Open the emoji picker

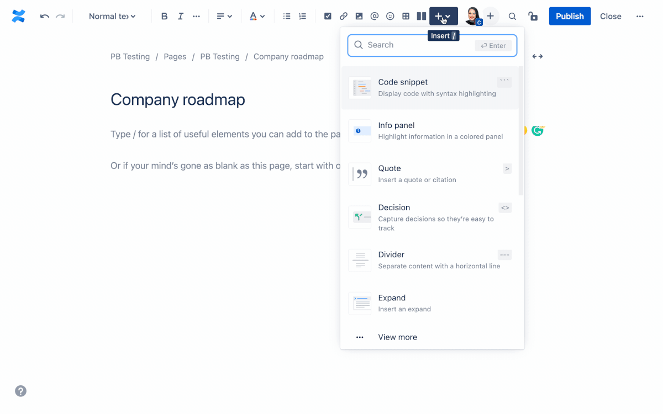390,17
